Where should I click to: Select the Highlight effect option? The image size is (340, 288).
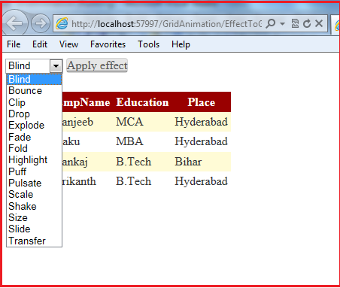[34, 160]
